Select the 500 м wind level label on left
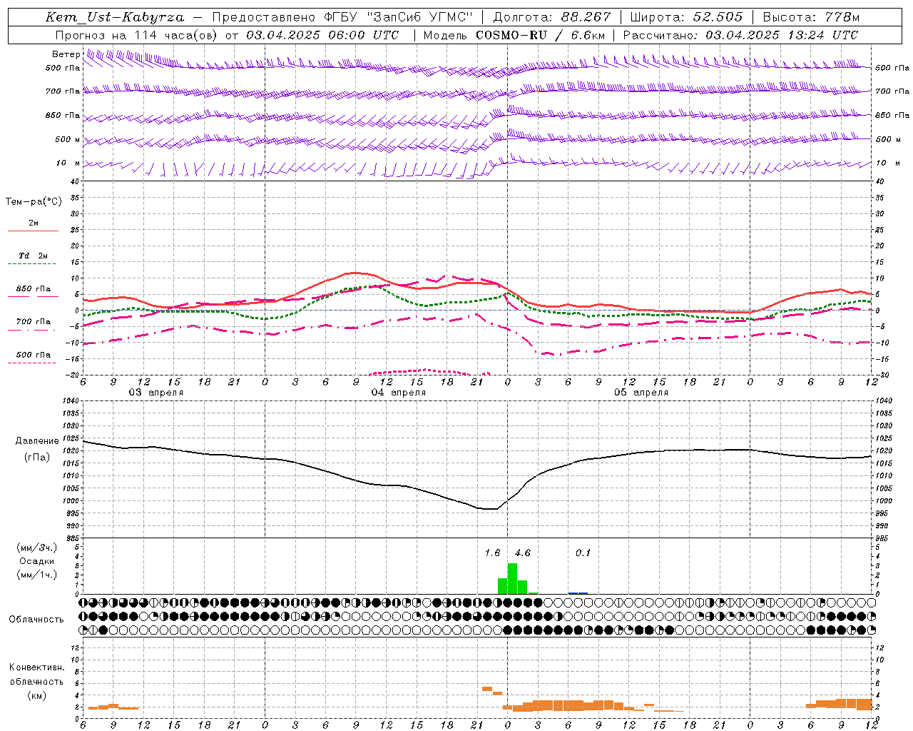The height and width of the screenshot is (731, 913). tap(68, 139)
